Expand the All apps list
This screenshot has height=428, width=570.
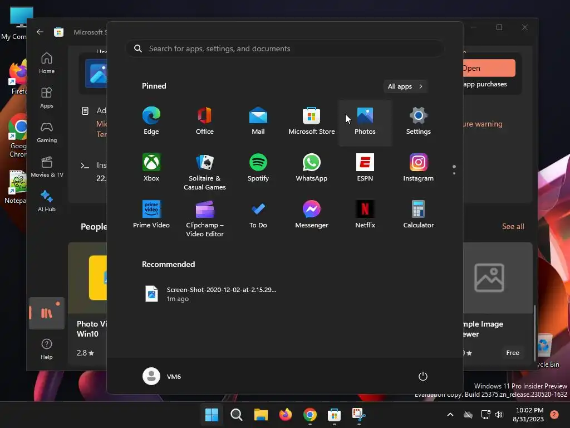(405, 86)
